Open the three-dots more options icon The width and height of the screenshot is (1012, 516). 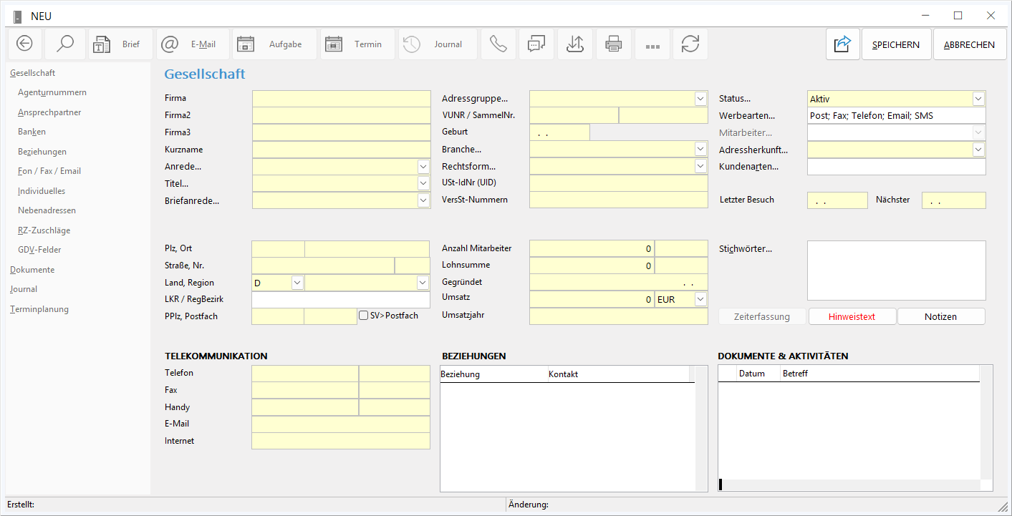pyautogui.click(x=652, y=44)
